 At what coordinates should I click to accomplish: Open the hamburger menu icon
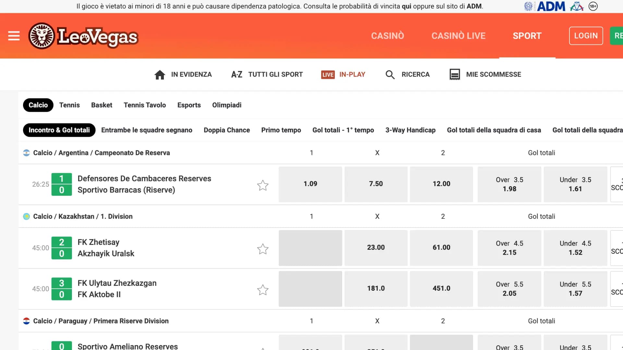[14, 36]
